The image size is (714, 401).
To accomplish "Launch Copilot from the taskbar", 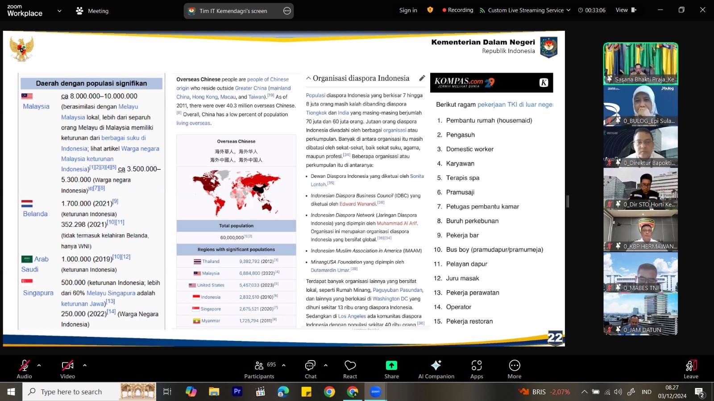I will click(191, 392).
